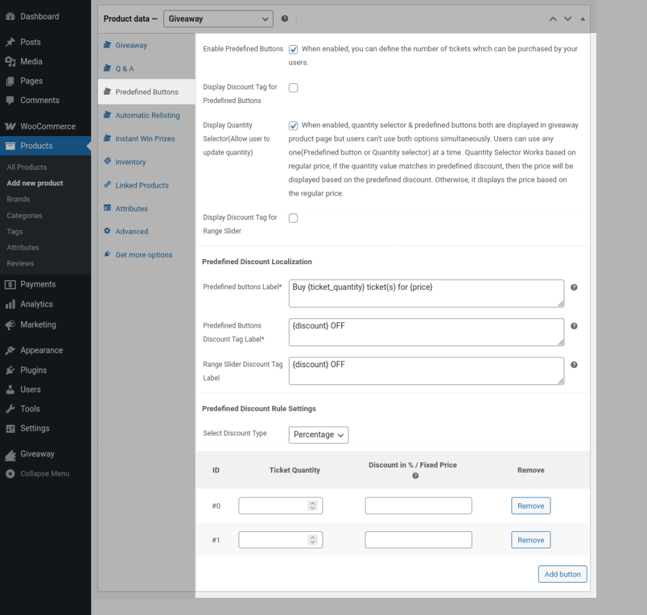The height and width of the screenshot is (615, 647).
Task: Click the Users person icon
Action: click(x=11, y=389)
